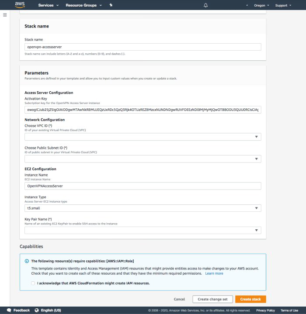The image size is (306, 314).
Task: Click the Network Configuration heading
Action: pyautogui.click(x=45, y=120)
